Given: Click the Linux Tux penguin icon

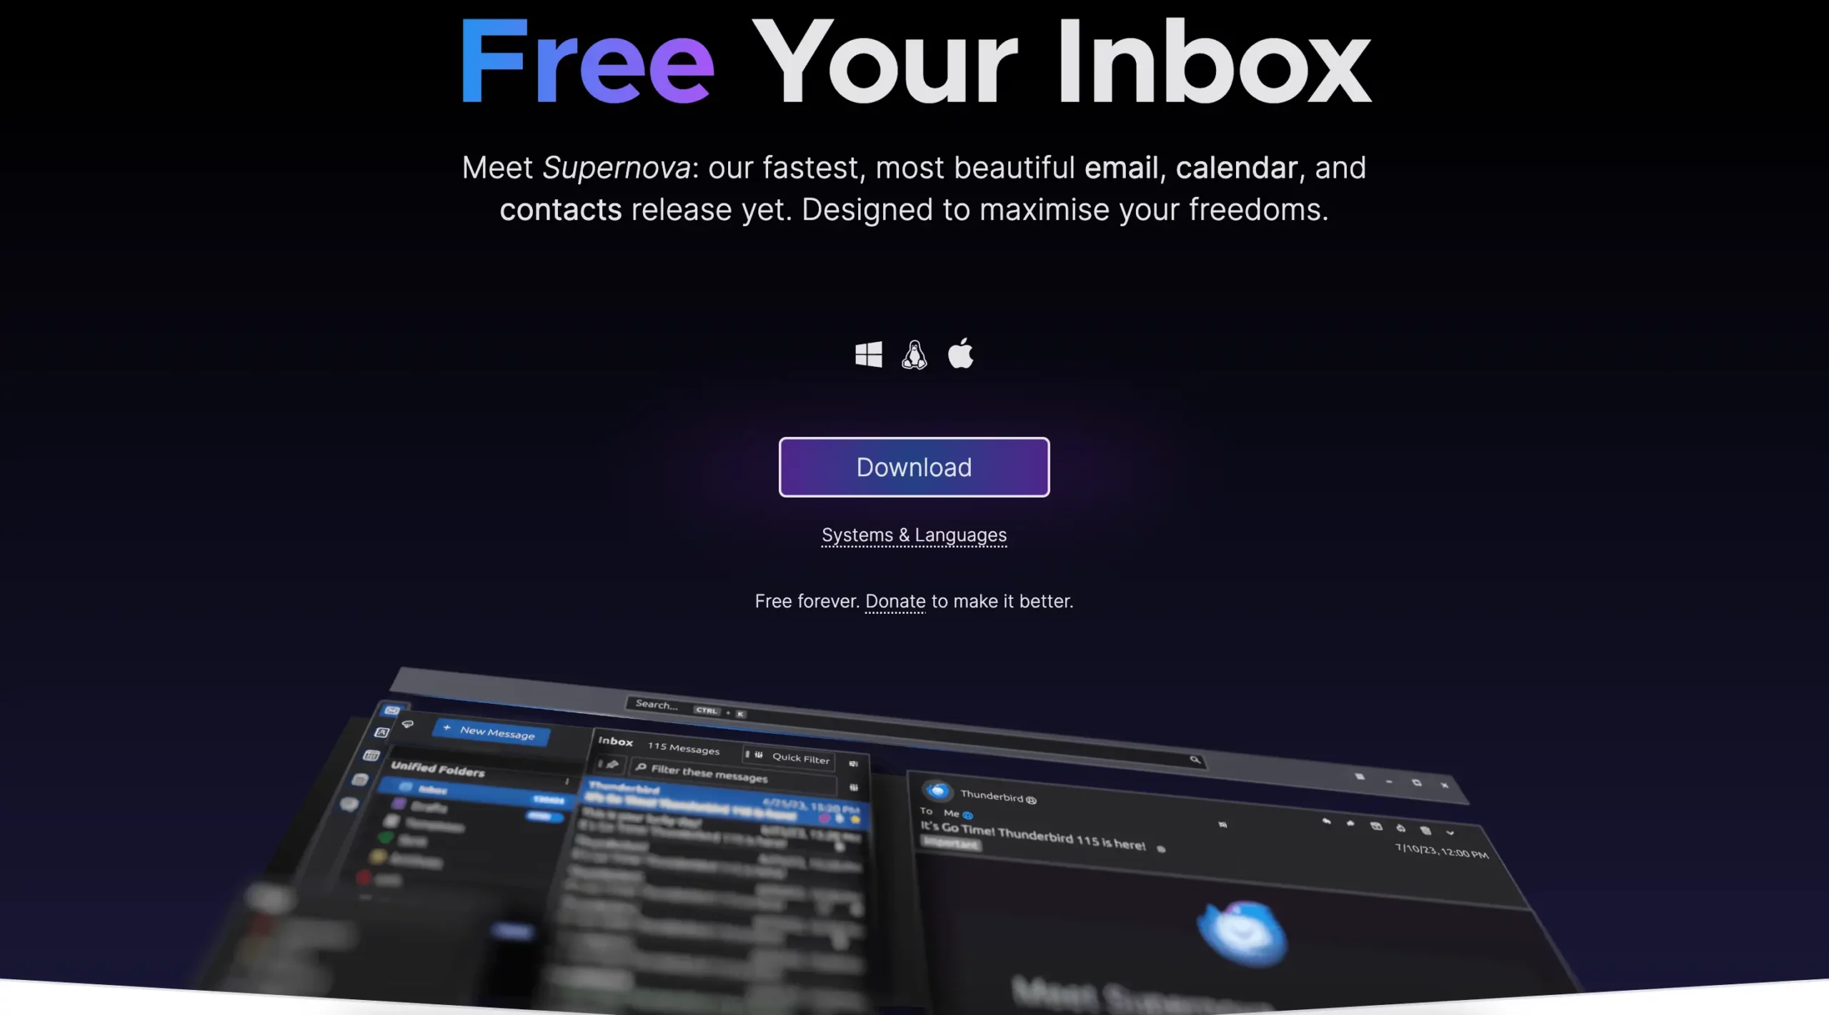Looking at the screenshot, I should click(x=913, y=354).
